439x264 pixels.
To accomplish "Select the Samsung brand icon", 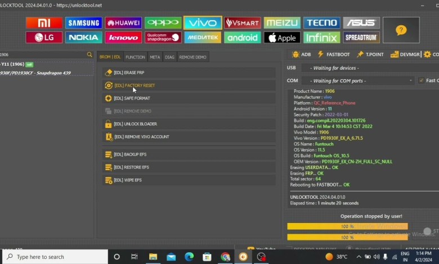I will [x=83, y=23].
